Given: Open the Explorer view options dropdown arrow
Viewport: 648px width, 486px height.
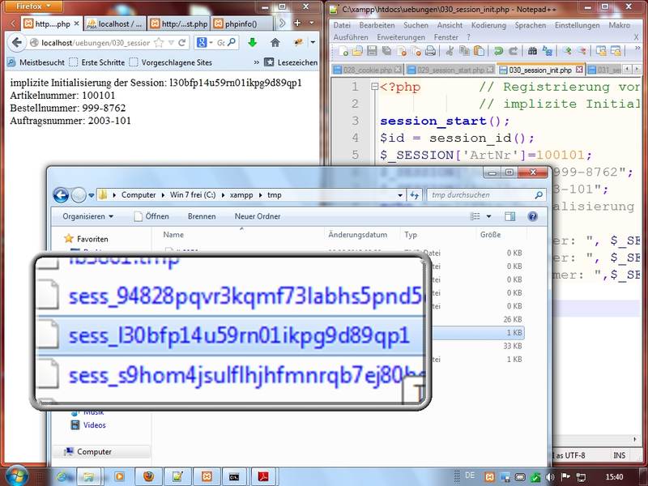Looking at the screenshot, I should pos(489,216).
